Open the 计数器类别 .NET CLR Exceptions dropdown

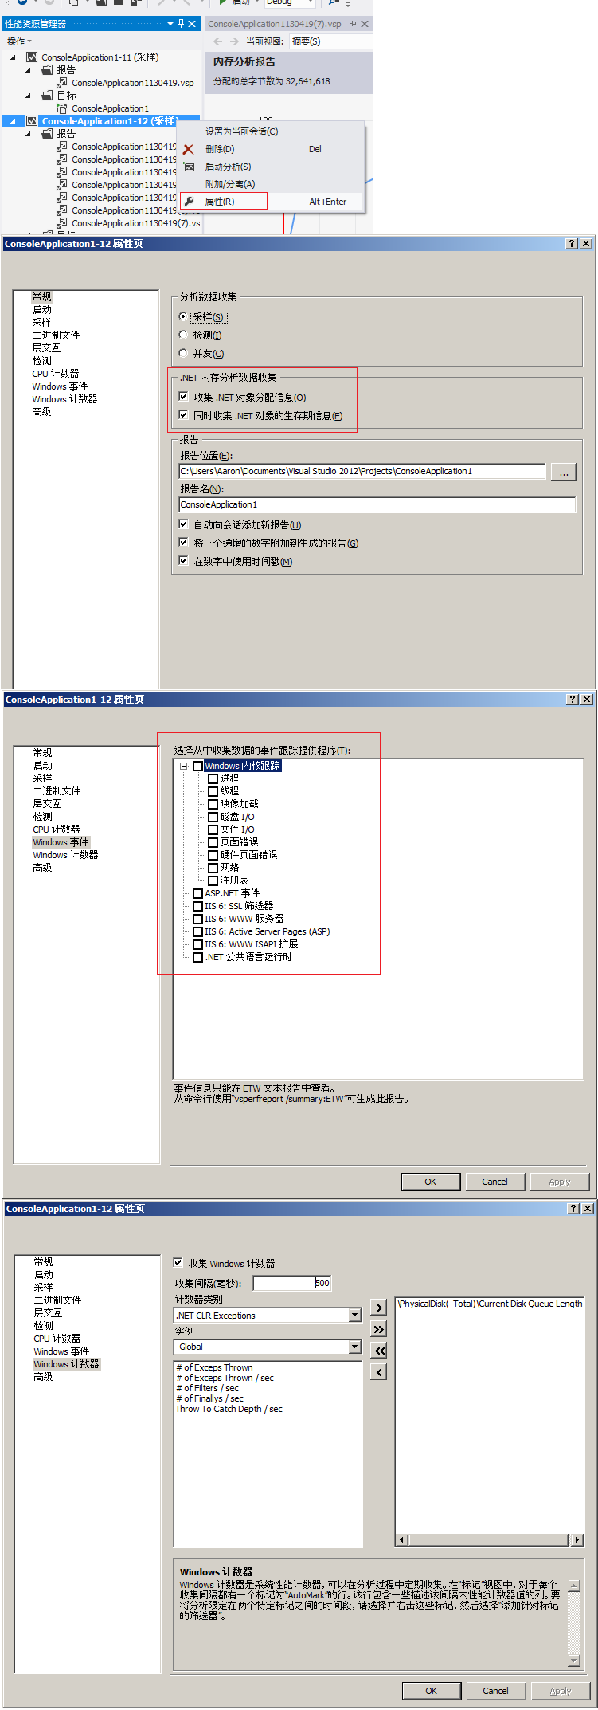point(355,1315)
